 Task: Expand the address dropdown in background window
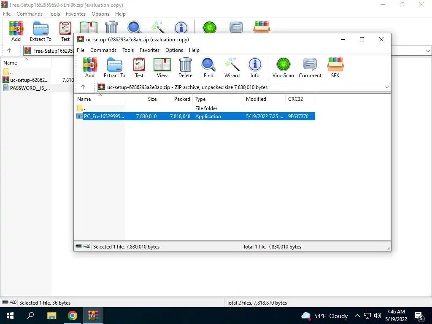pyautogui.click(x=428, y=51)
